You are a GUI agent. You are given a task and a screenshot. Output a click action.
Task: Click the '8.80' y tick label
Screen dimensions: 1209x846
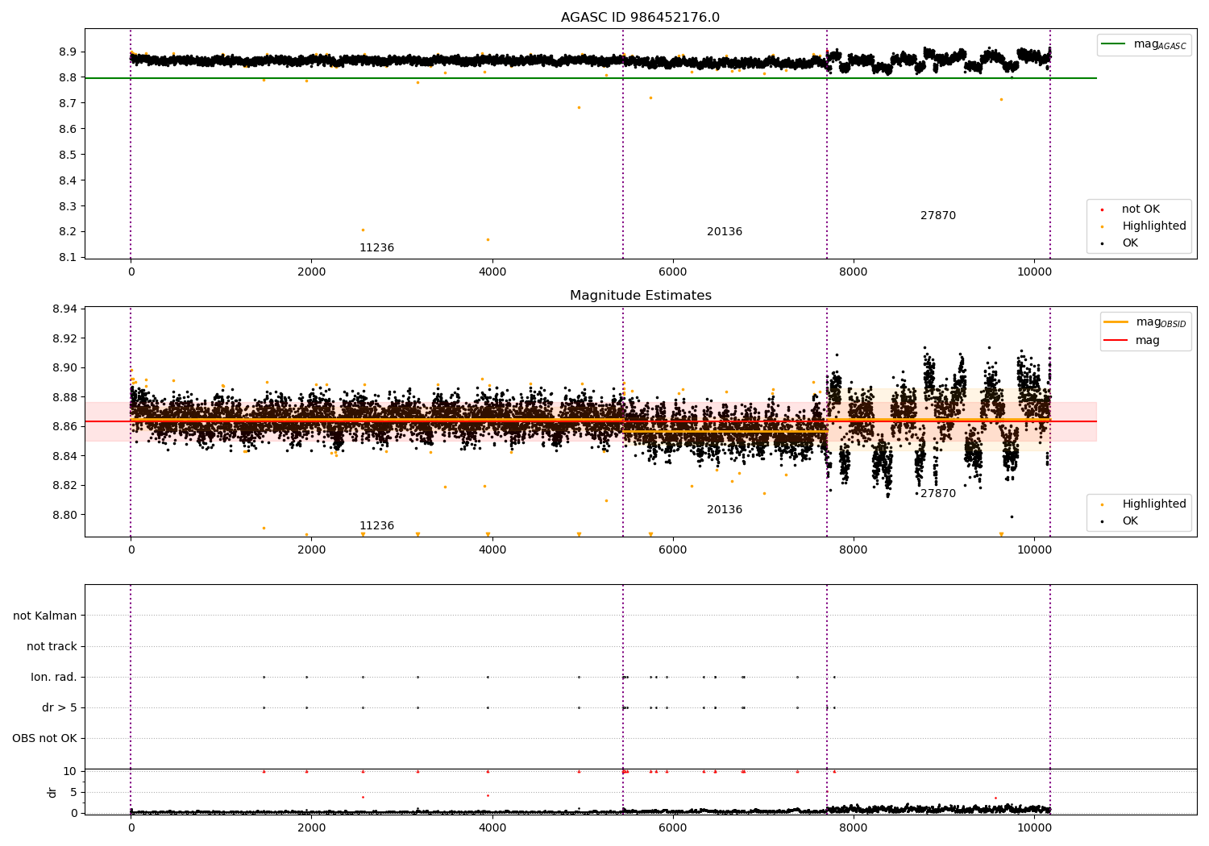click(64, 515)
